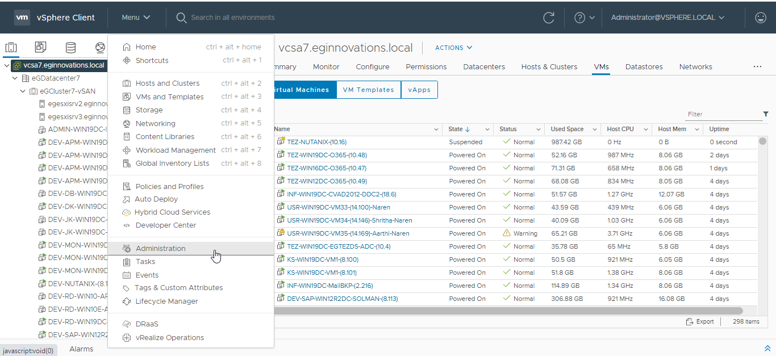
Task: Open TEZ-WIN16DC-O365-(10.47) VM link
Action: pyautogui.click(x=327, y=168)
